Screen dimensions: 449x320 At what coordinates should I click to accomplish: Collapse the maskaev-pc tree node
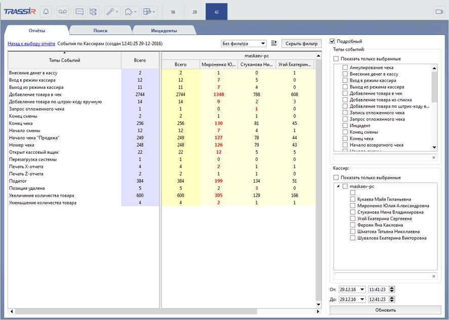(338, 187)
